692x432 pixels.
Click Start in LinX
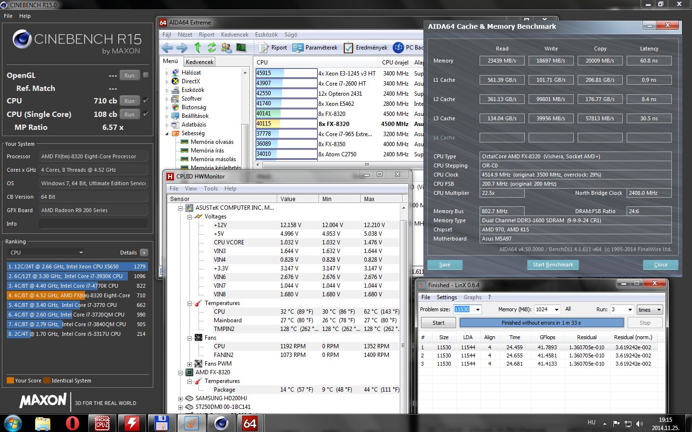[438, 323]
